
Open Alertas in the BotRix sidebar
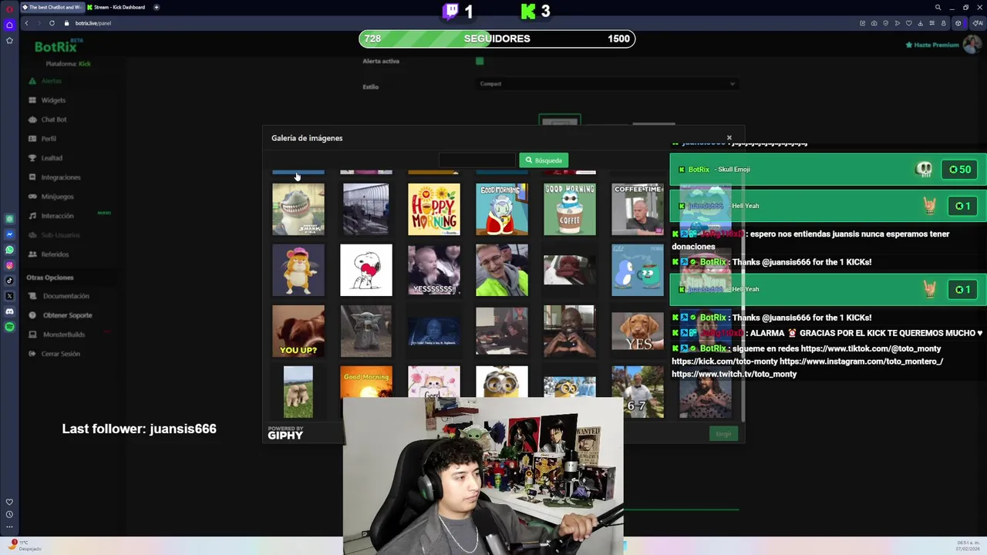(x=51, y=81)
